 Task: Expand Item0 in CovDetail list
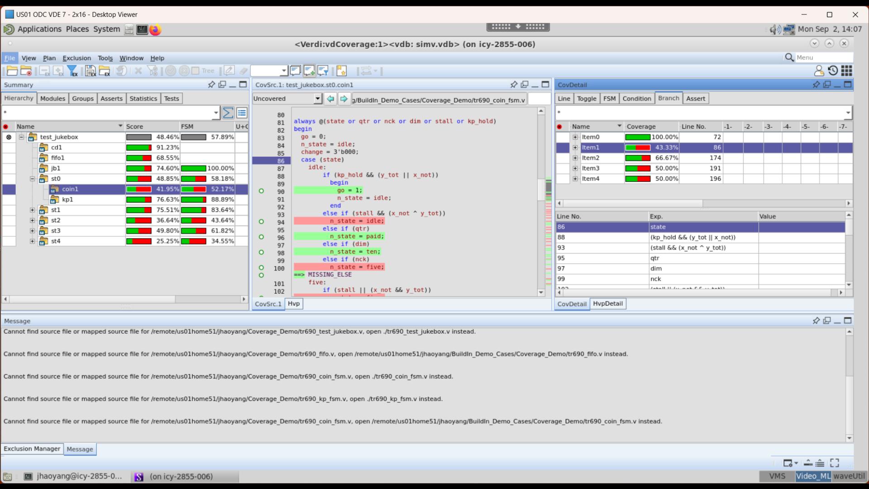coord(575,137)
